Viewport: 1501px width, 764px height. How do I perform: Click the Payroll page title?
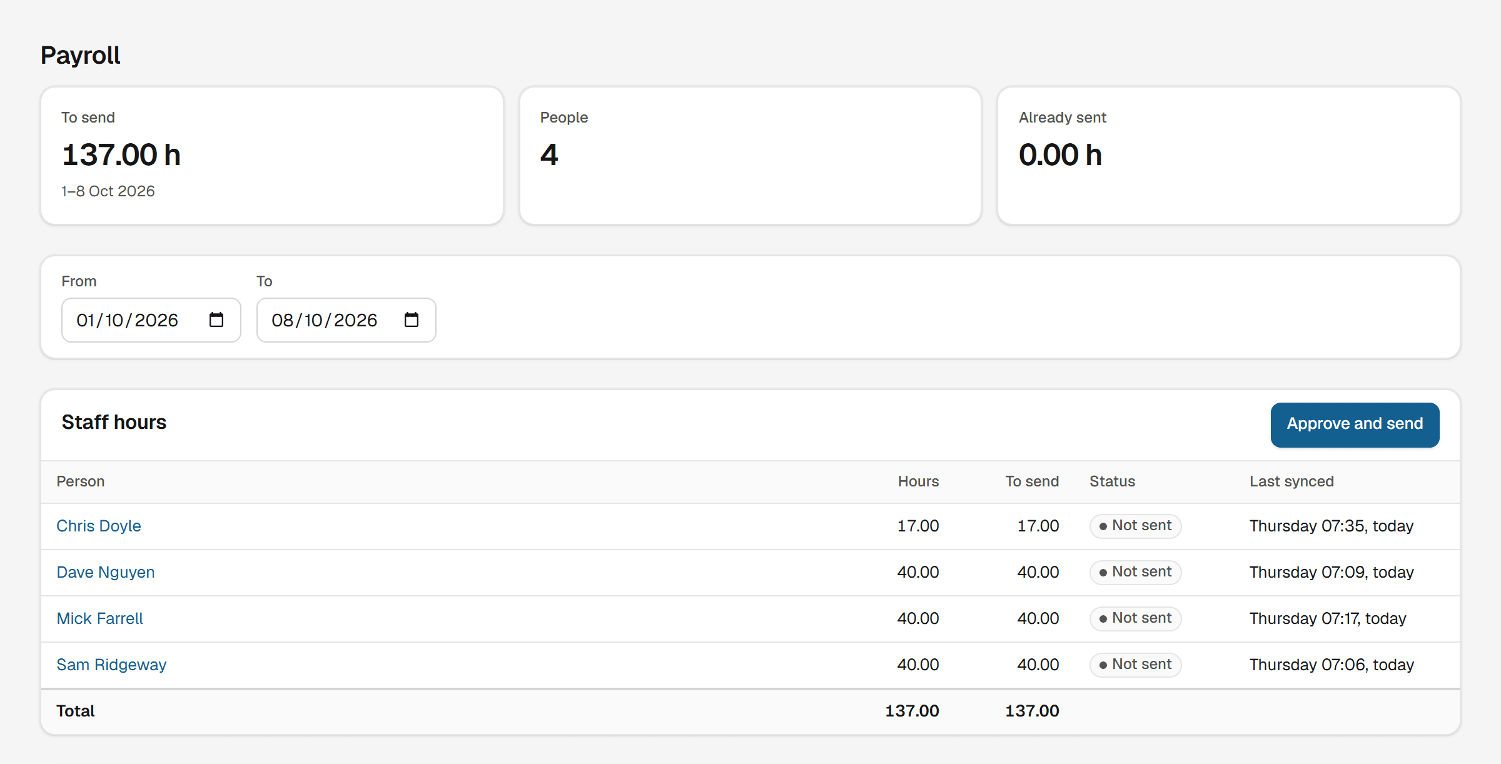point(80,55)
